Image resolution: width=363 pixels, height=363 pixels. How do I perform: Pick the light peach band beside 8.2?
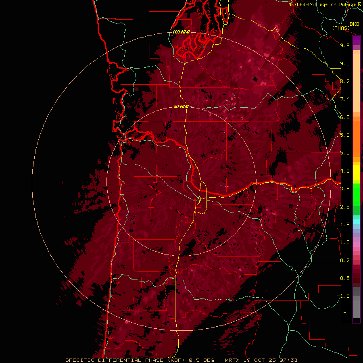click(x=356, y=83)
